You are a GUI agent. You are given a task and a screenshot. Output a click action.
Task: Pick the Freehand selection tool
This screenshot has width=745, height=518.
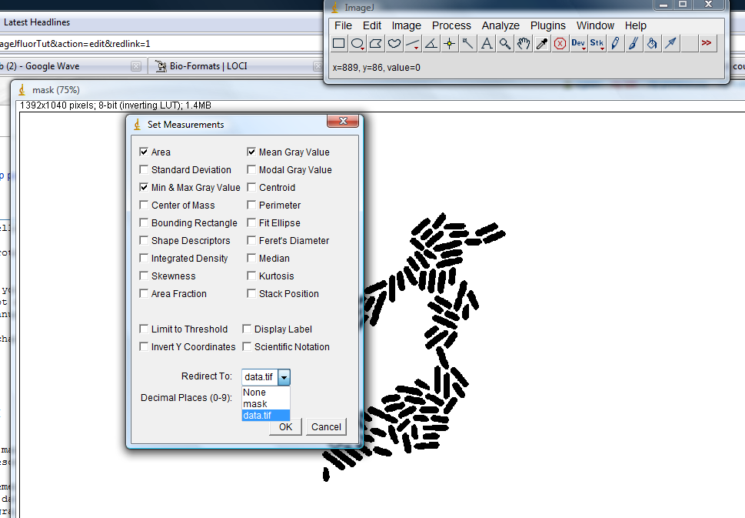pos(394,44)
